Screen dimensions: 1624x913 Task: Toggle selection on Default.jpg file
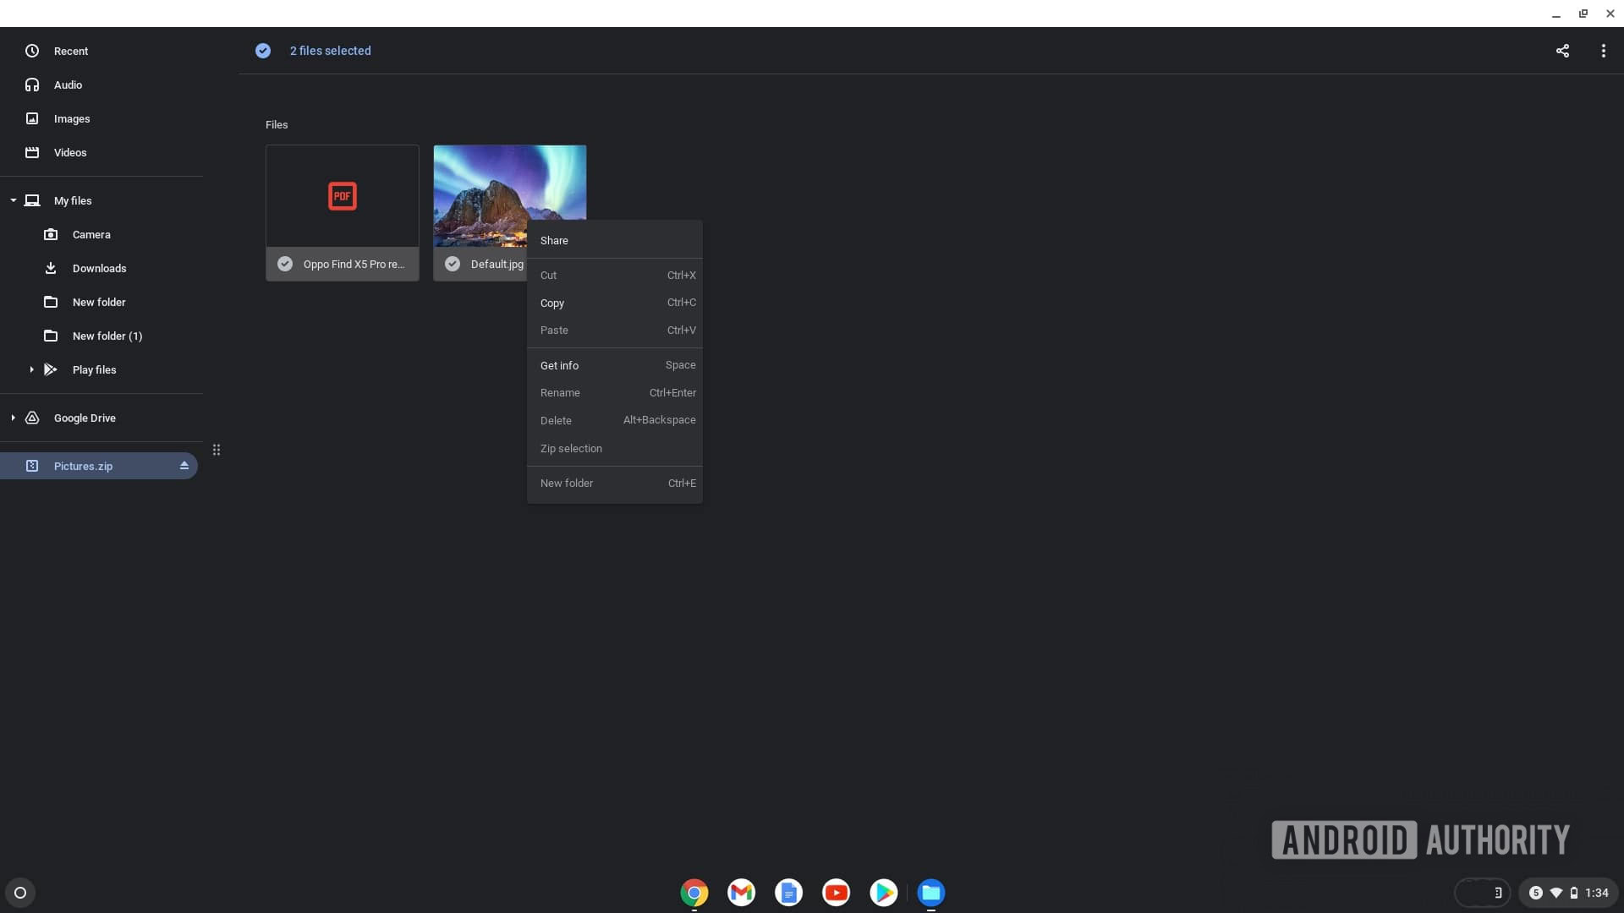coord(452,263)
